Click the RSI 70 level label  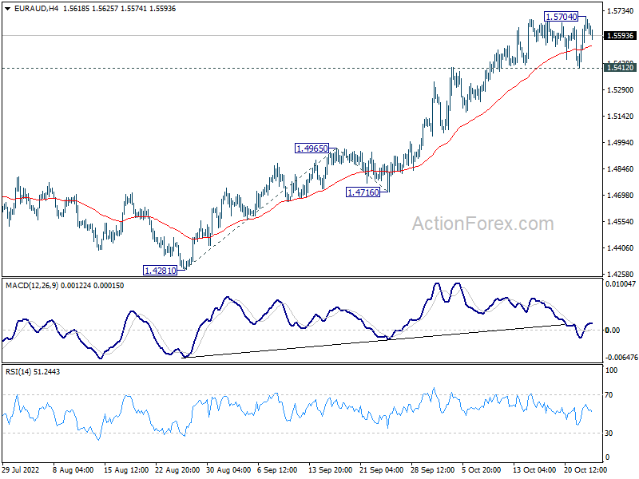tap(609, 394)
